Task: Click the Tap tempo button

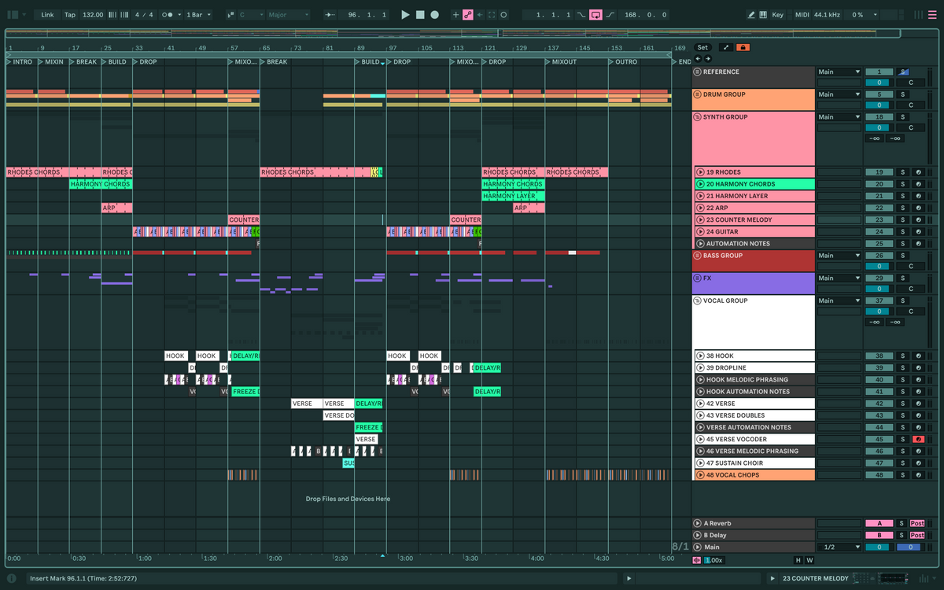Action: pos(70,14)
